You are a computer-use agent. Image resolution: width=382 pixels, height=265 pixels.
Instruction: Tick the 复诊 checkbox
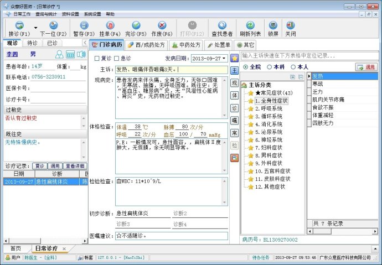pyautogui.click(x=97, y=59)
